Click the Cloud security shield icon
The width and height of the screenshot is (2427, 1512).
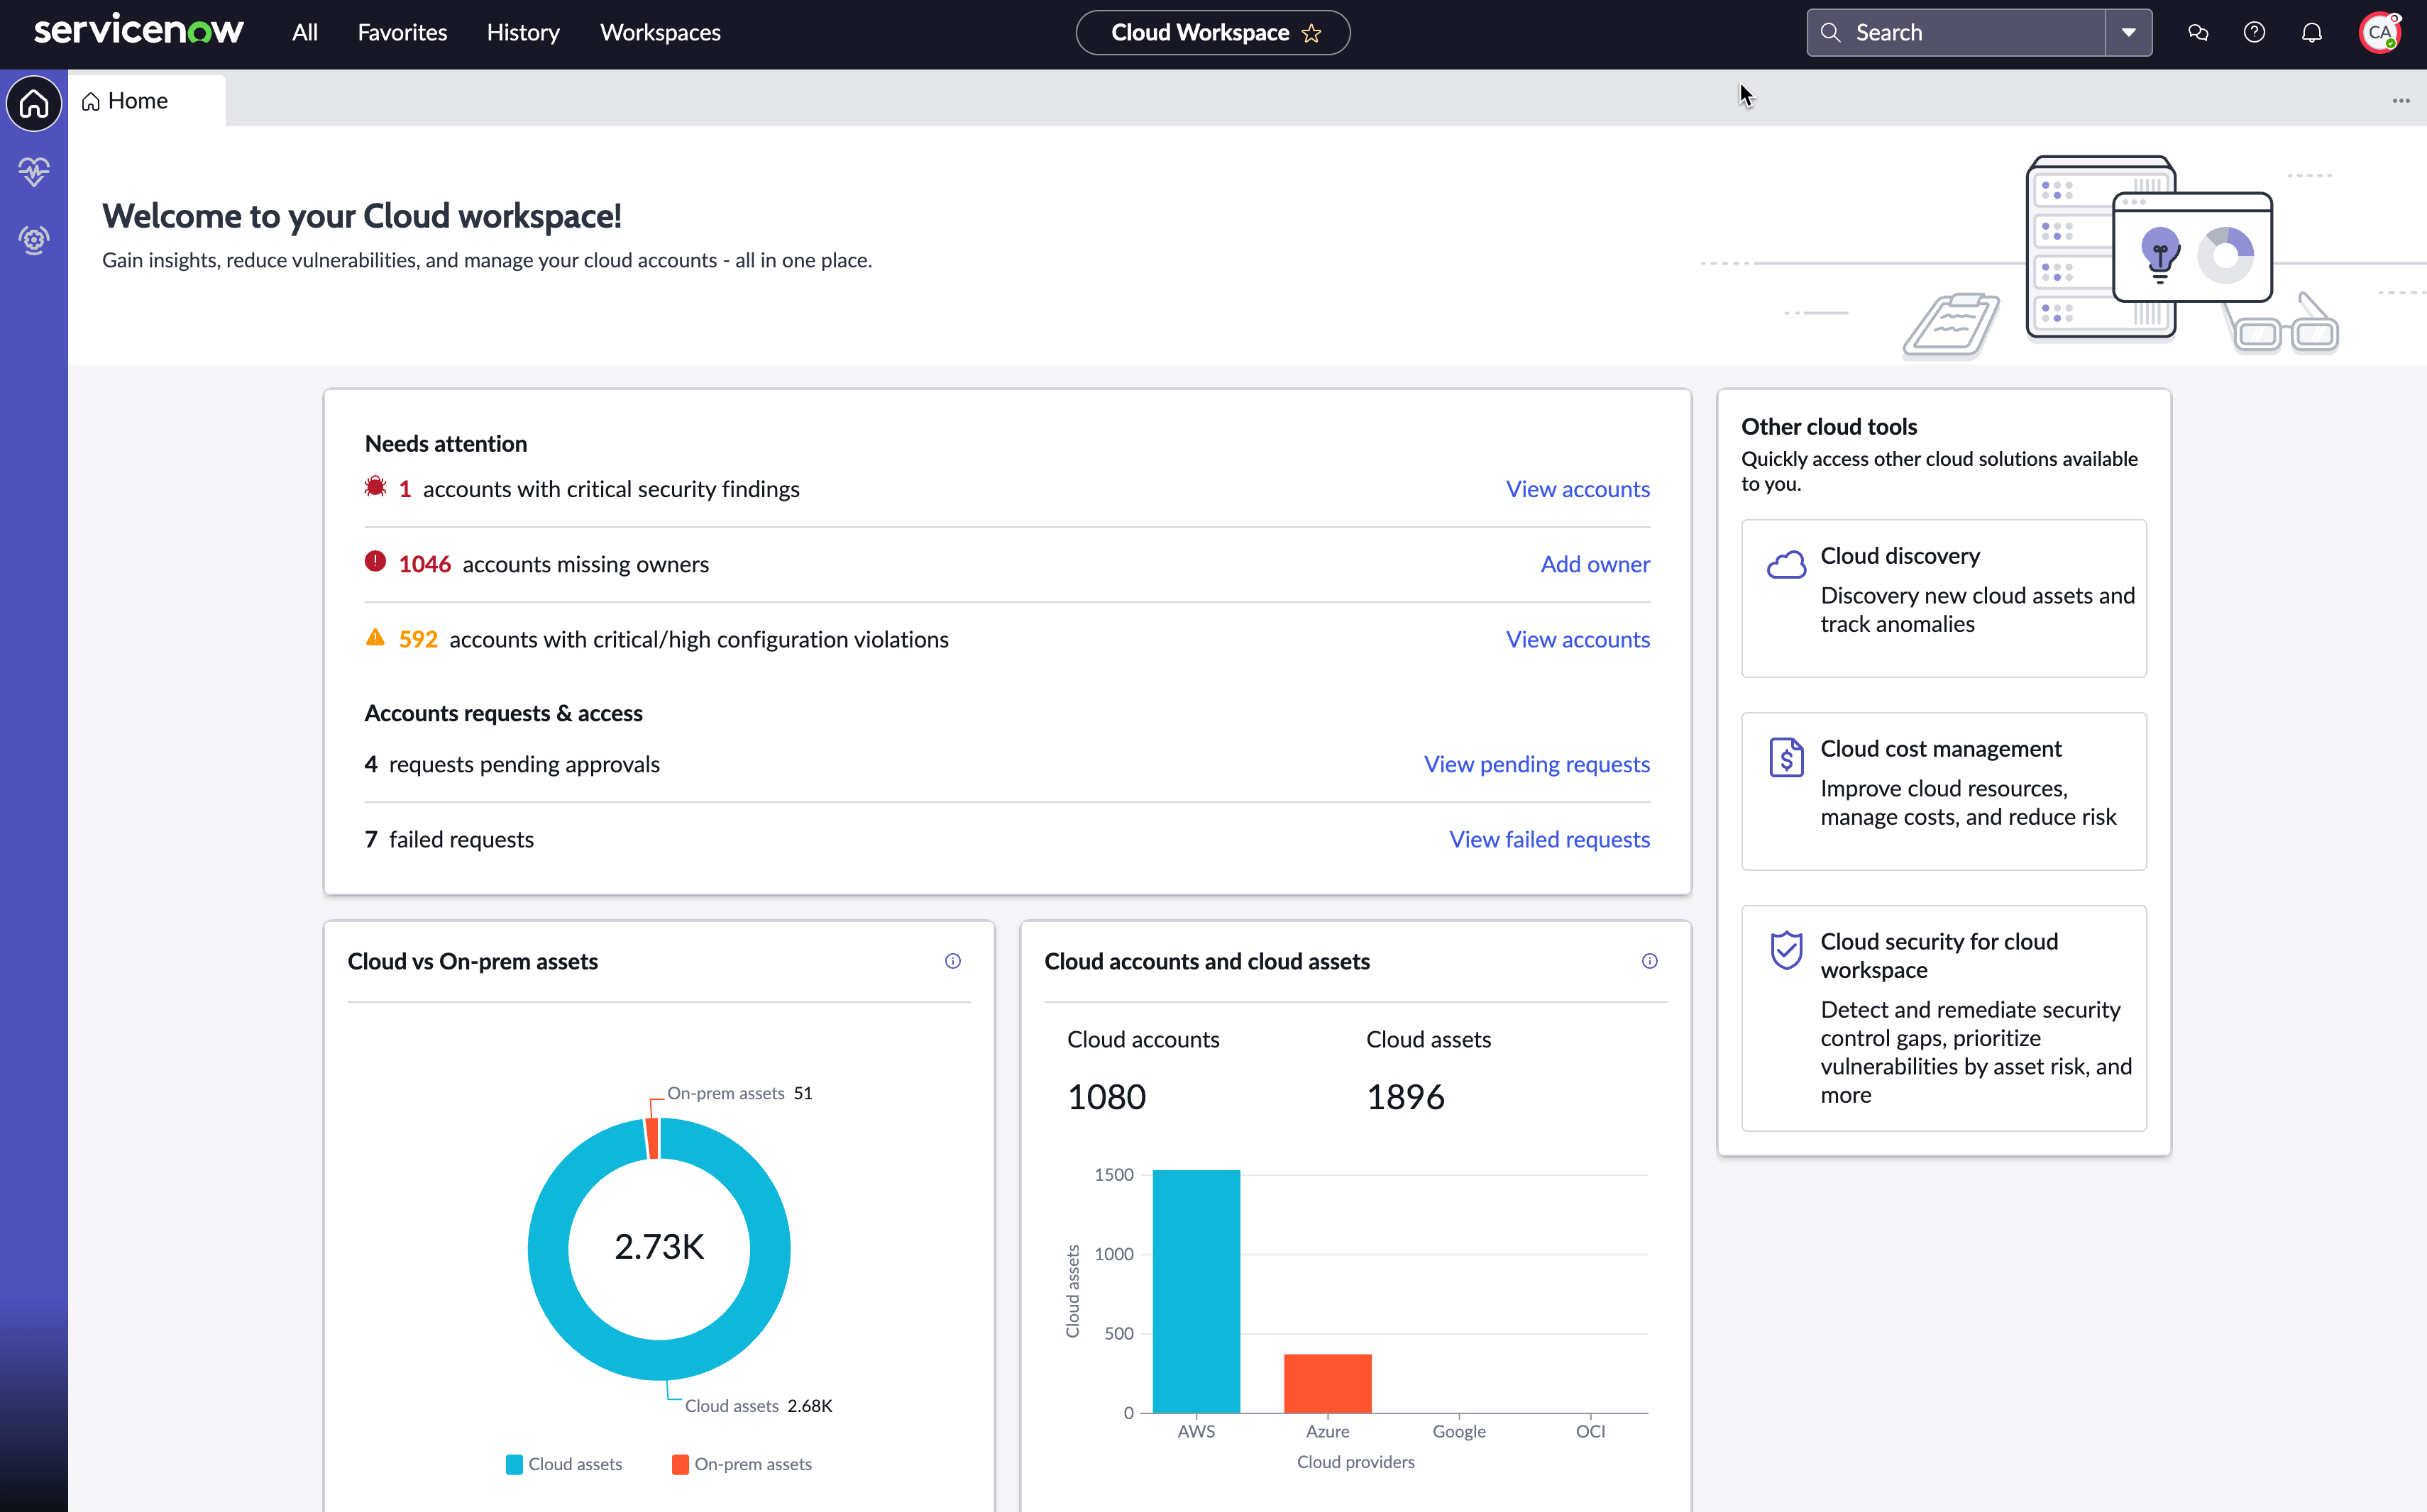pyautogui.click(x=1785, y=950)
